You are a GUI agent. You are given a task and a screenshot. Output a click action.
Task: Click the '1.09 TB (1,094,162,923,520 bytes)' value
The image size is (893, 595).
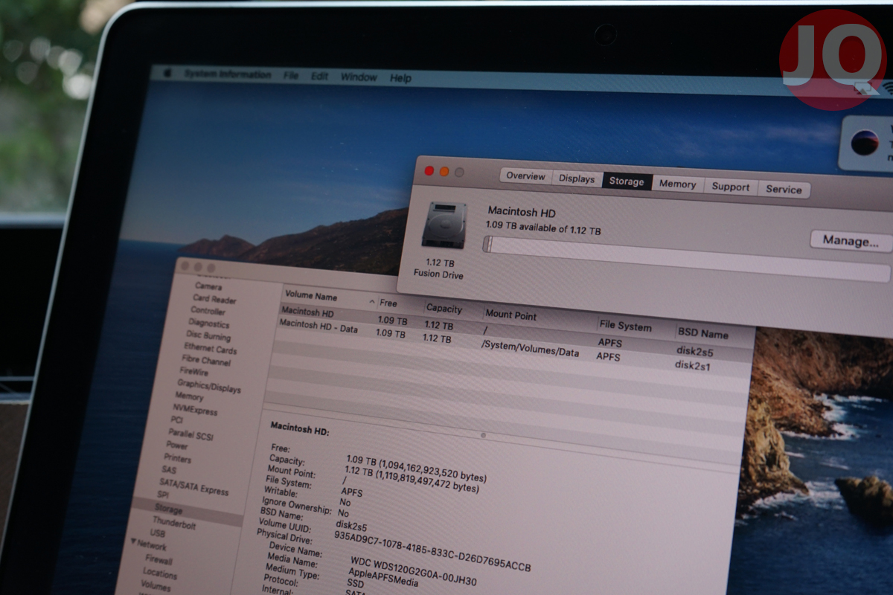[x=417, y=469]
